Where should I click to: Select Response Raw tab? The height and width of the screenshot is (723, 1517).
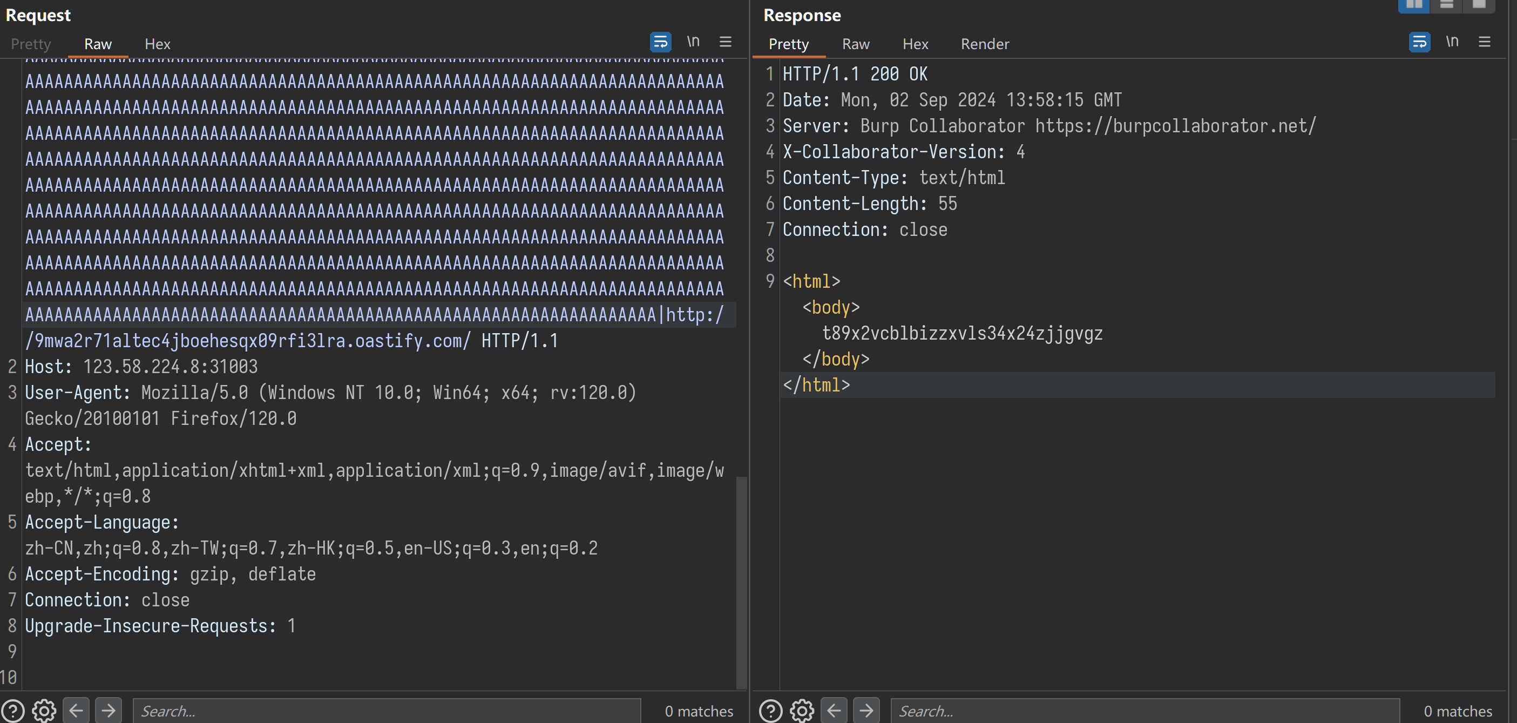[x=856, y=44]
